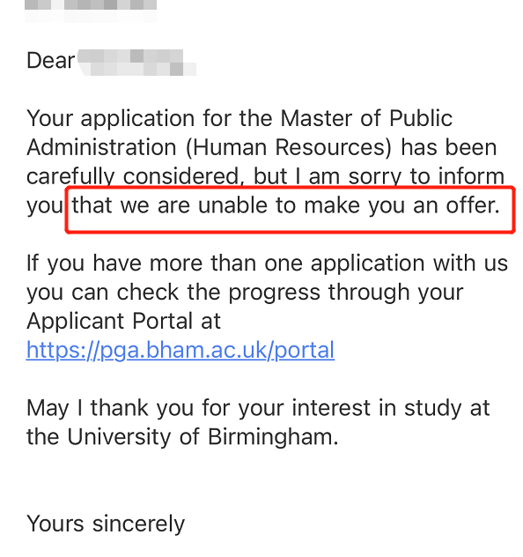Click "interest in study at" phrase
Viewport: 523px width, 557px height.
[x=391, y=408]
